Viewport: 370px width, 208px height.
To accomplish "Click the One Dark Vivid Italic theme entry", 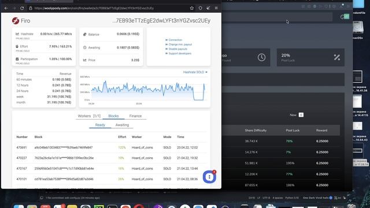I will coord(316,198).
